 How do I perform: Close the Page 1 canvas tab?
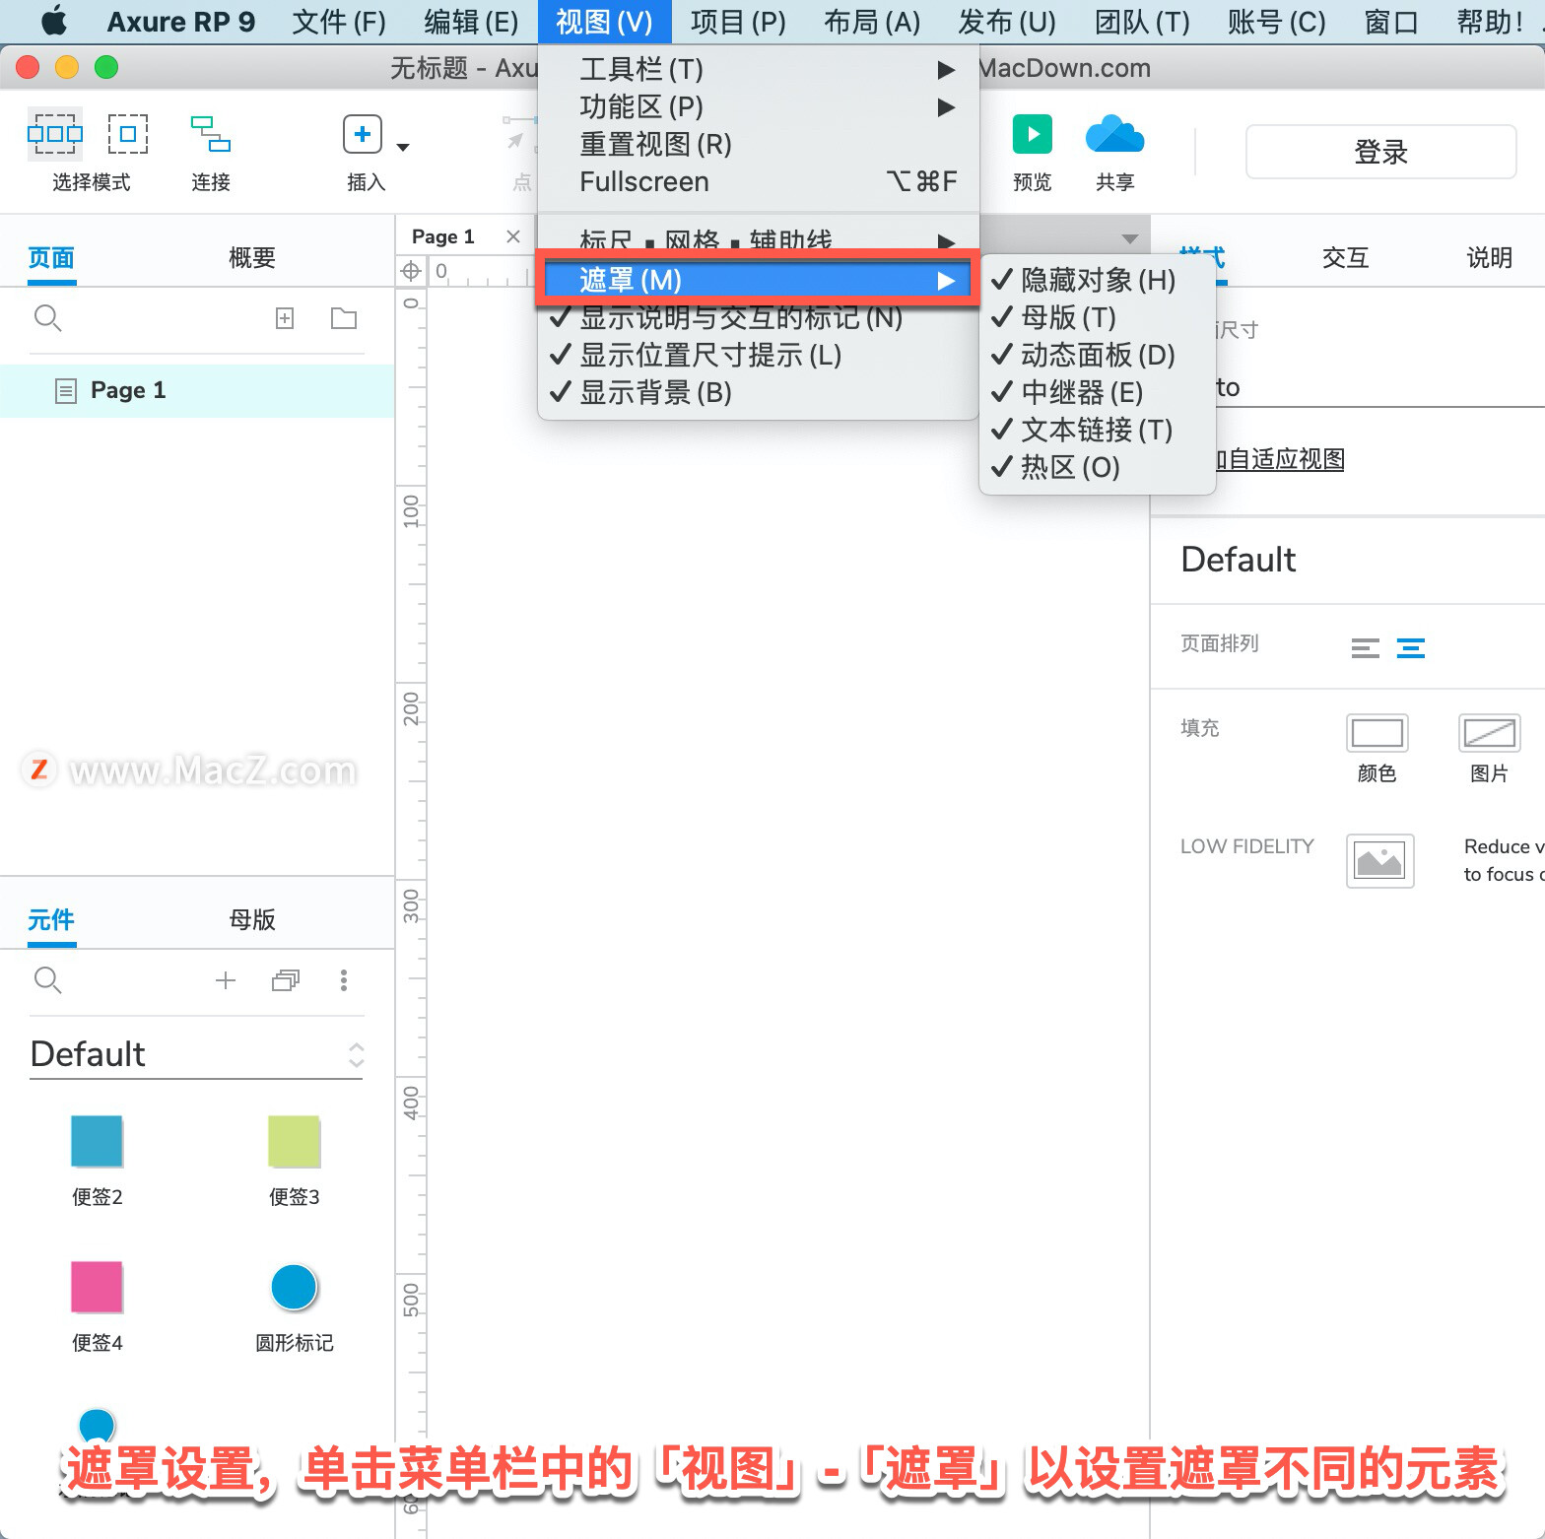(512, 236)
